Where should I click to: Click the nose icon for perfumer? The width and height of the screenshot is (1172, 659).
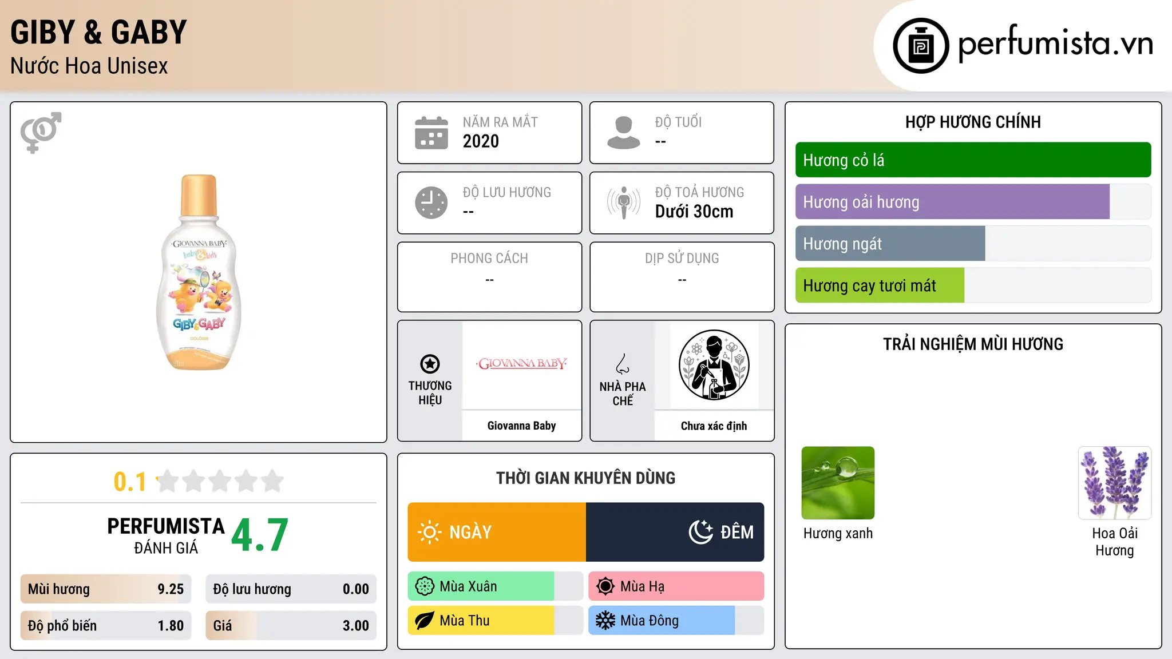(623, 364)
